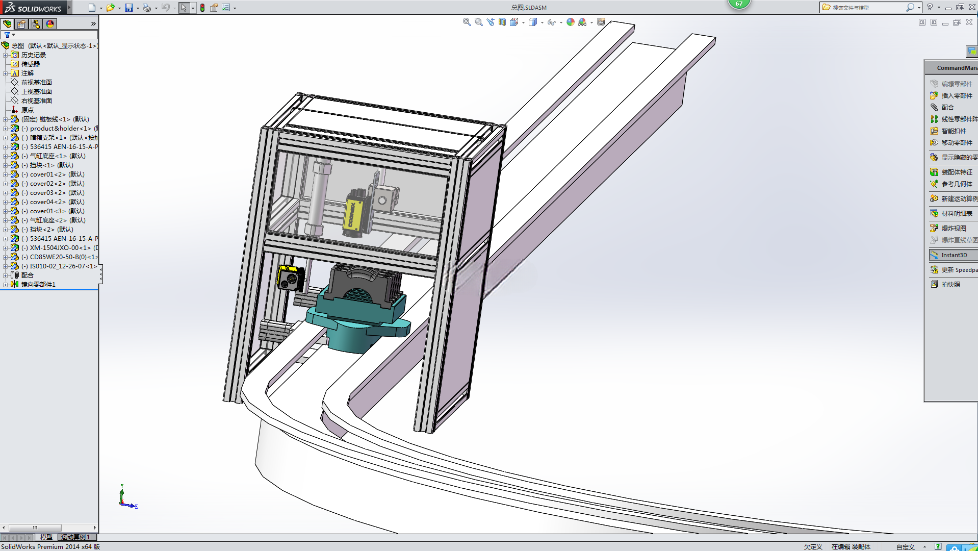Toggle the Hide/Show Items glasses icon

pos(551,22)
